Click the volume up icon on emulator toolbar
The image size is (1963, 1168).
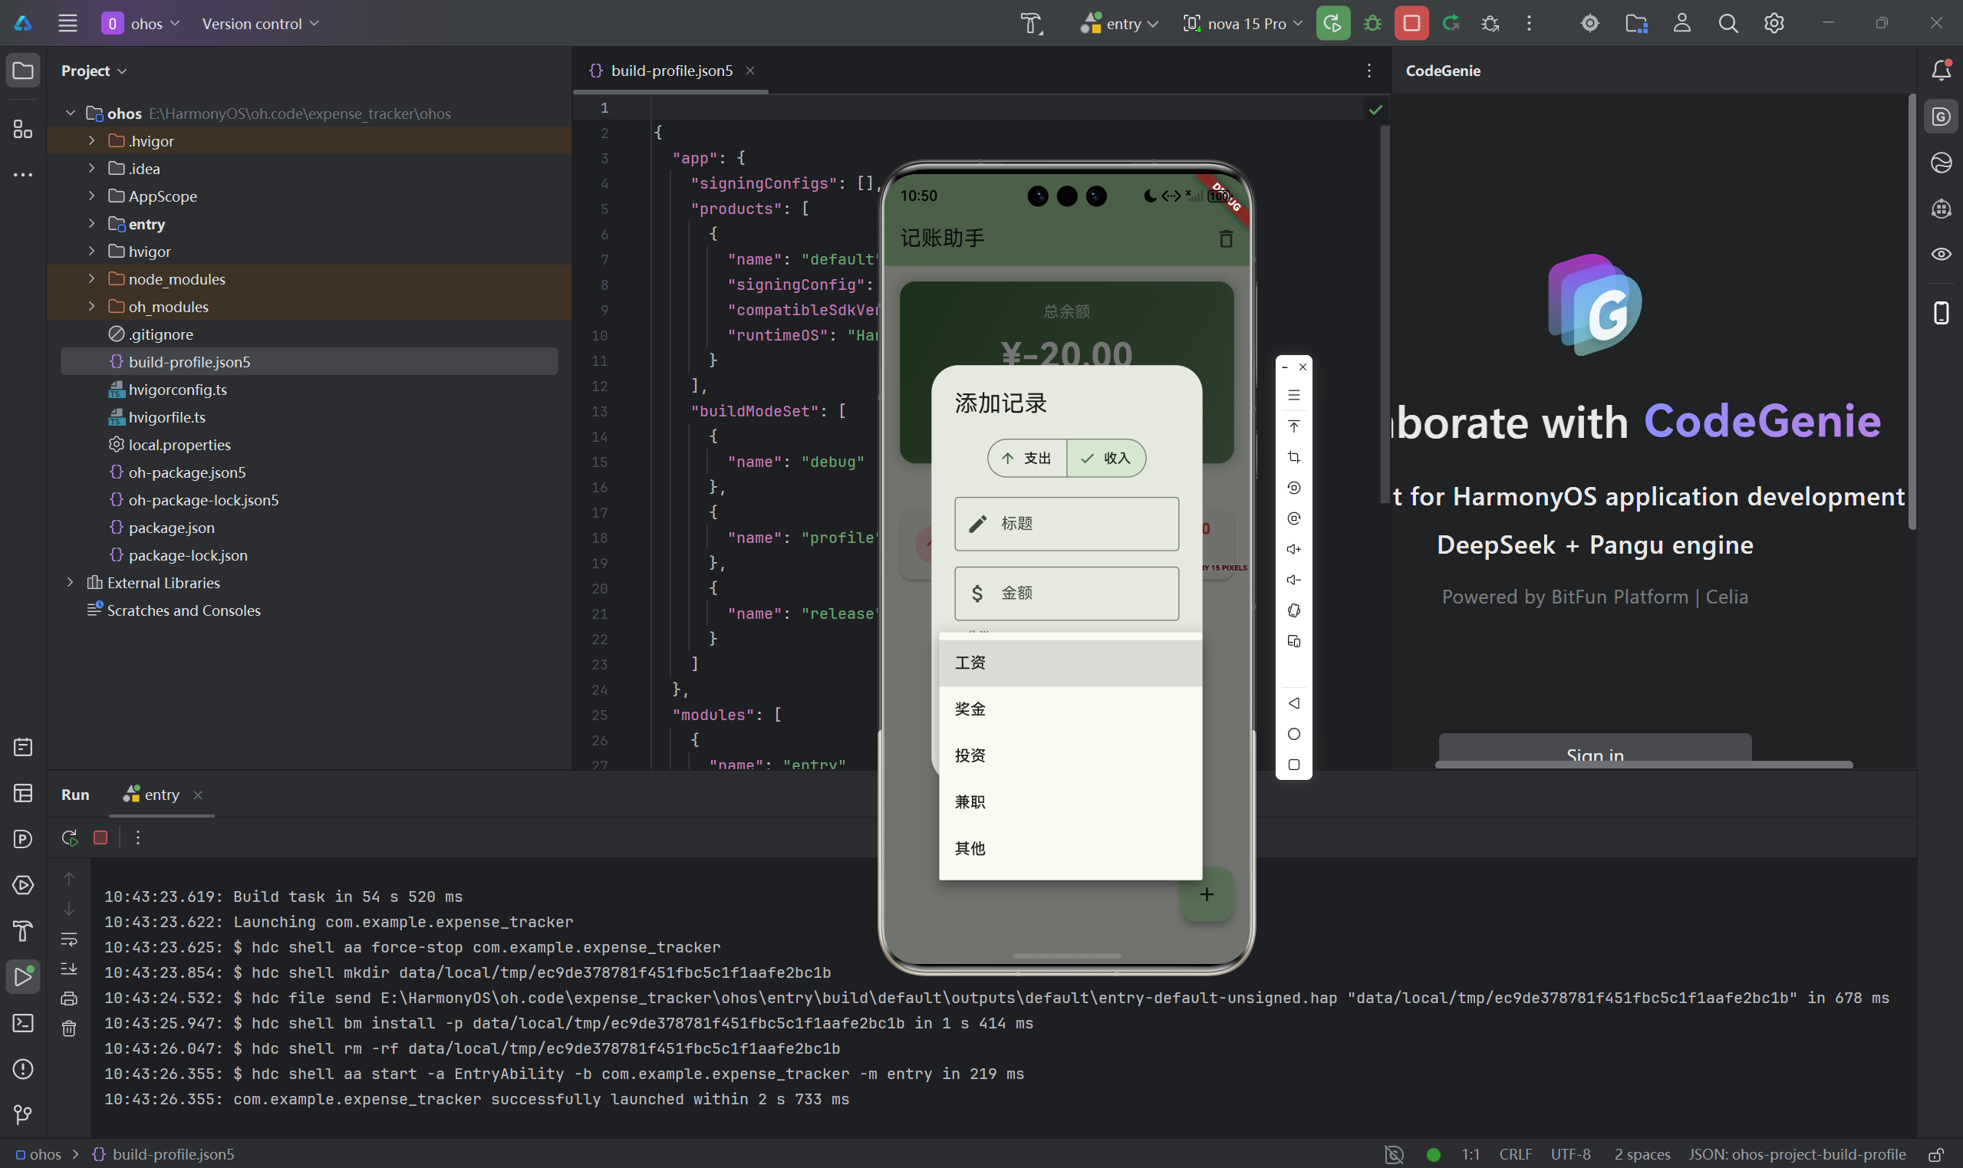1293,549
